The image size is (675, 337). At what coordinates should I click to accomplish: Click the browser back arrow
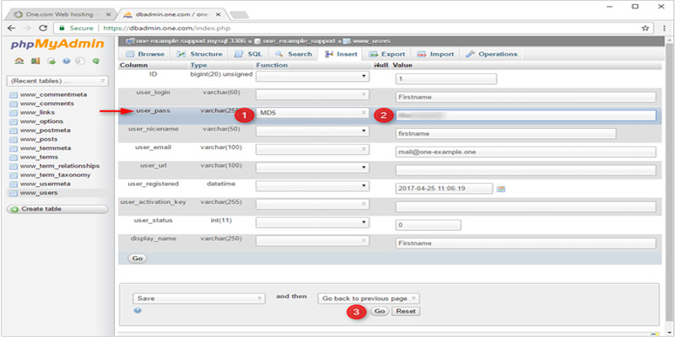(11, 27)
